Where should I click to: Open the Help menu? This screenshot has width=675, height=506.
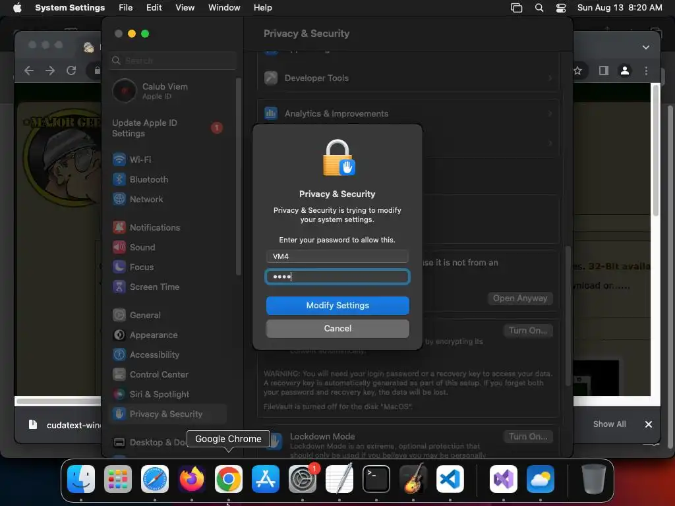[262, 8]
